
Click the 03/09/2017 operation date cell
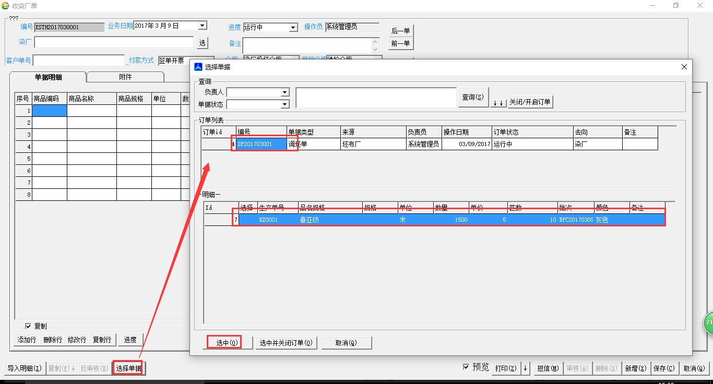467,144
